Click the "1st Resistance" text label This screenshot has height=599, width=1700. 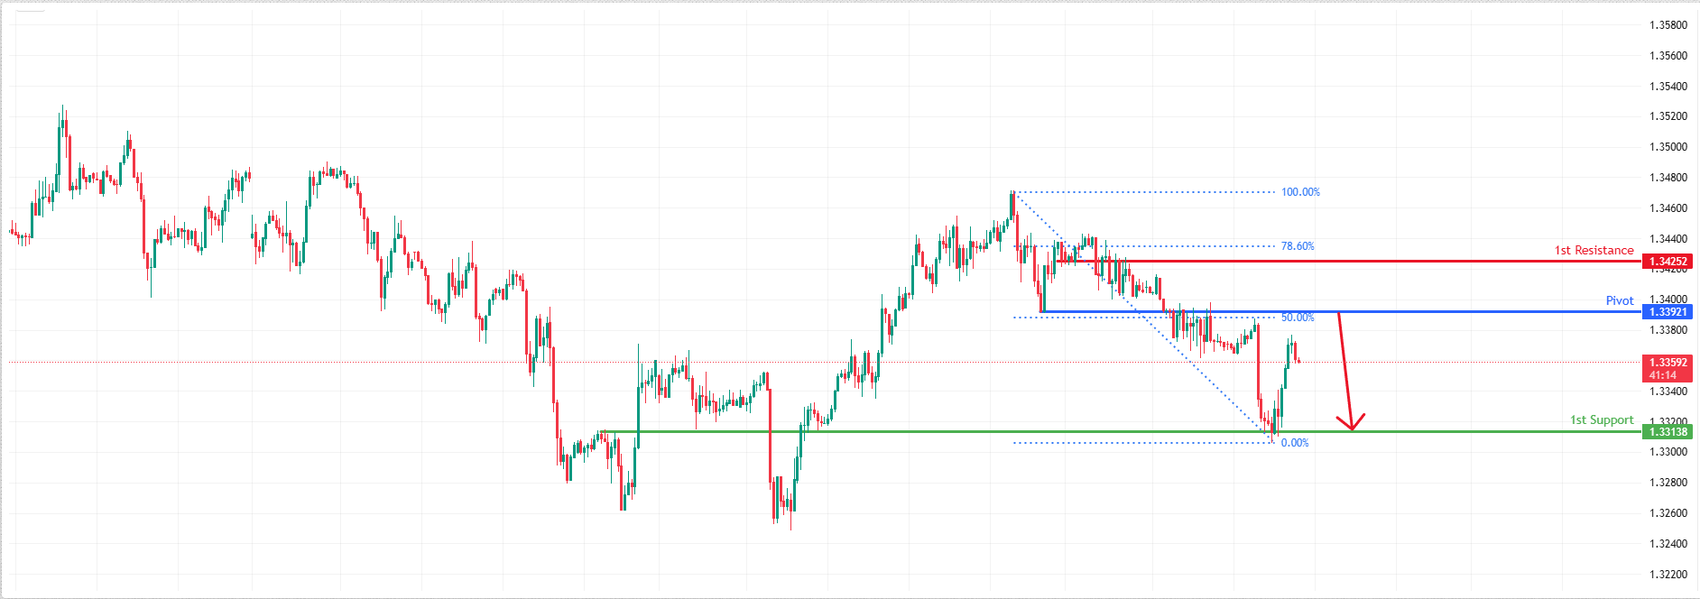(x=1594, y=251)
